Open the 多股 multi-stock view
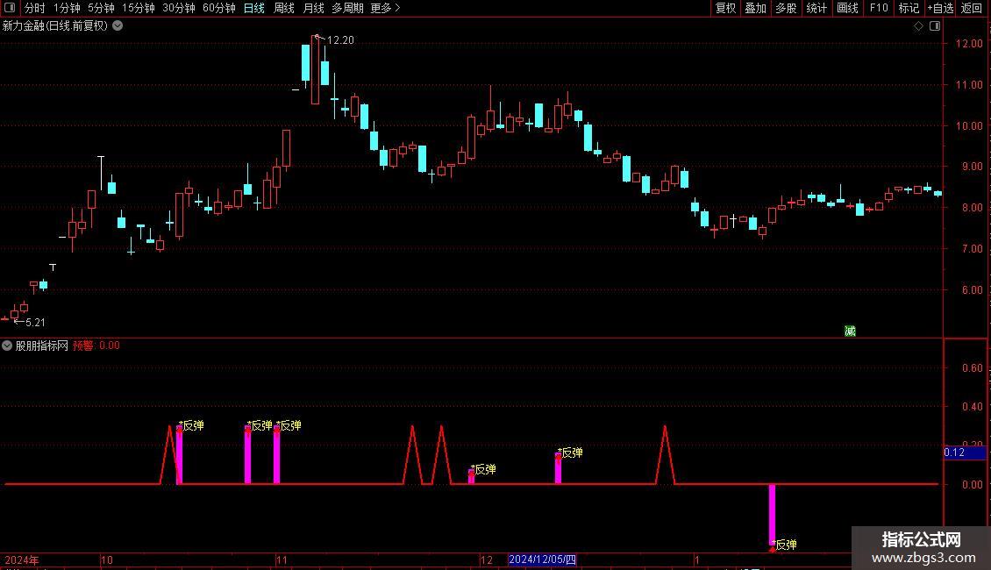The height and width of the screenshot is (570, 991). coord(786,8)
